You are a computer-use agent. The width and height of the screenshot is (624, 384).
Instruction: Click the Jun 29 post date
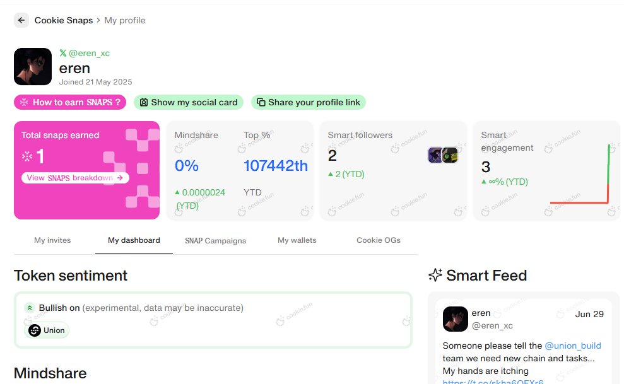click(589, 314)
